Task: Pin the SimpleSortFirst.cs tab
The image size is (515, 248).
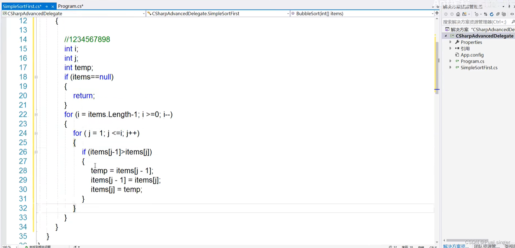Action: pos(46,6)
